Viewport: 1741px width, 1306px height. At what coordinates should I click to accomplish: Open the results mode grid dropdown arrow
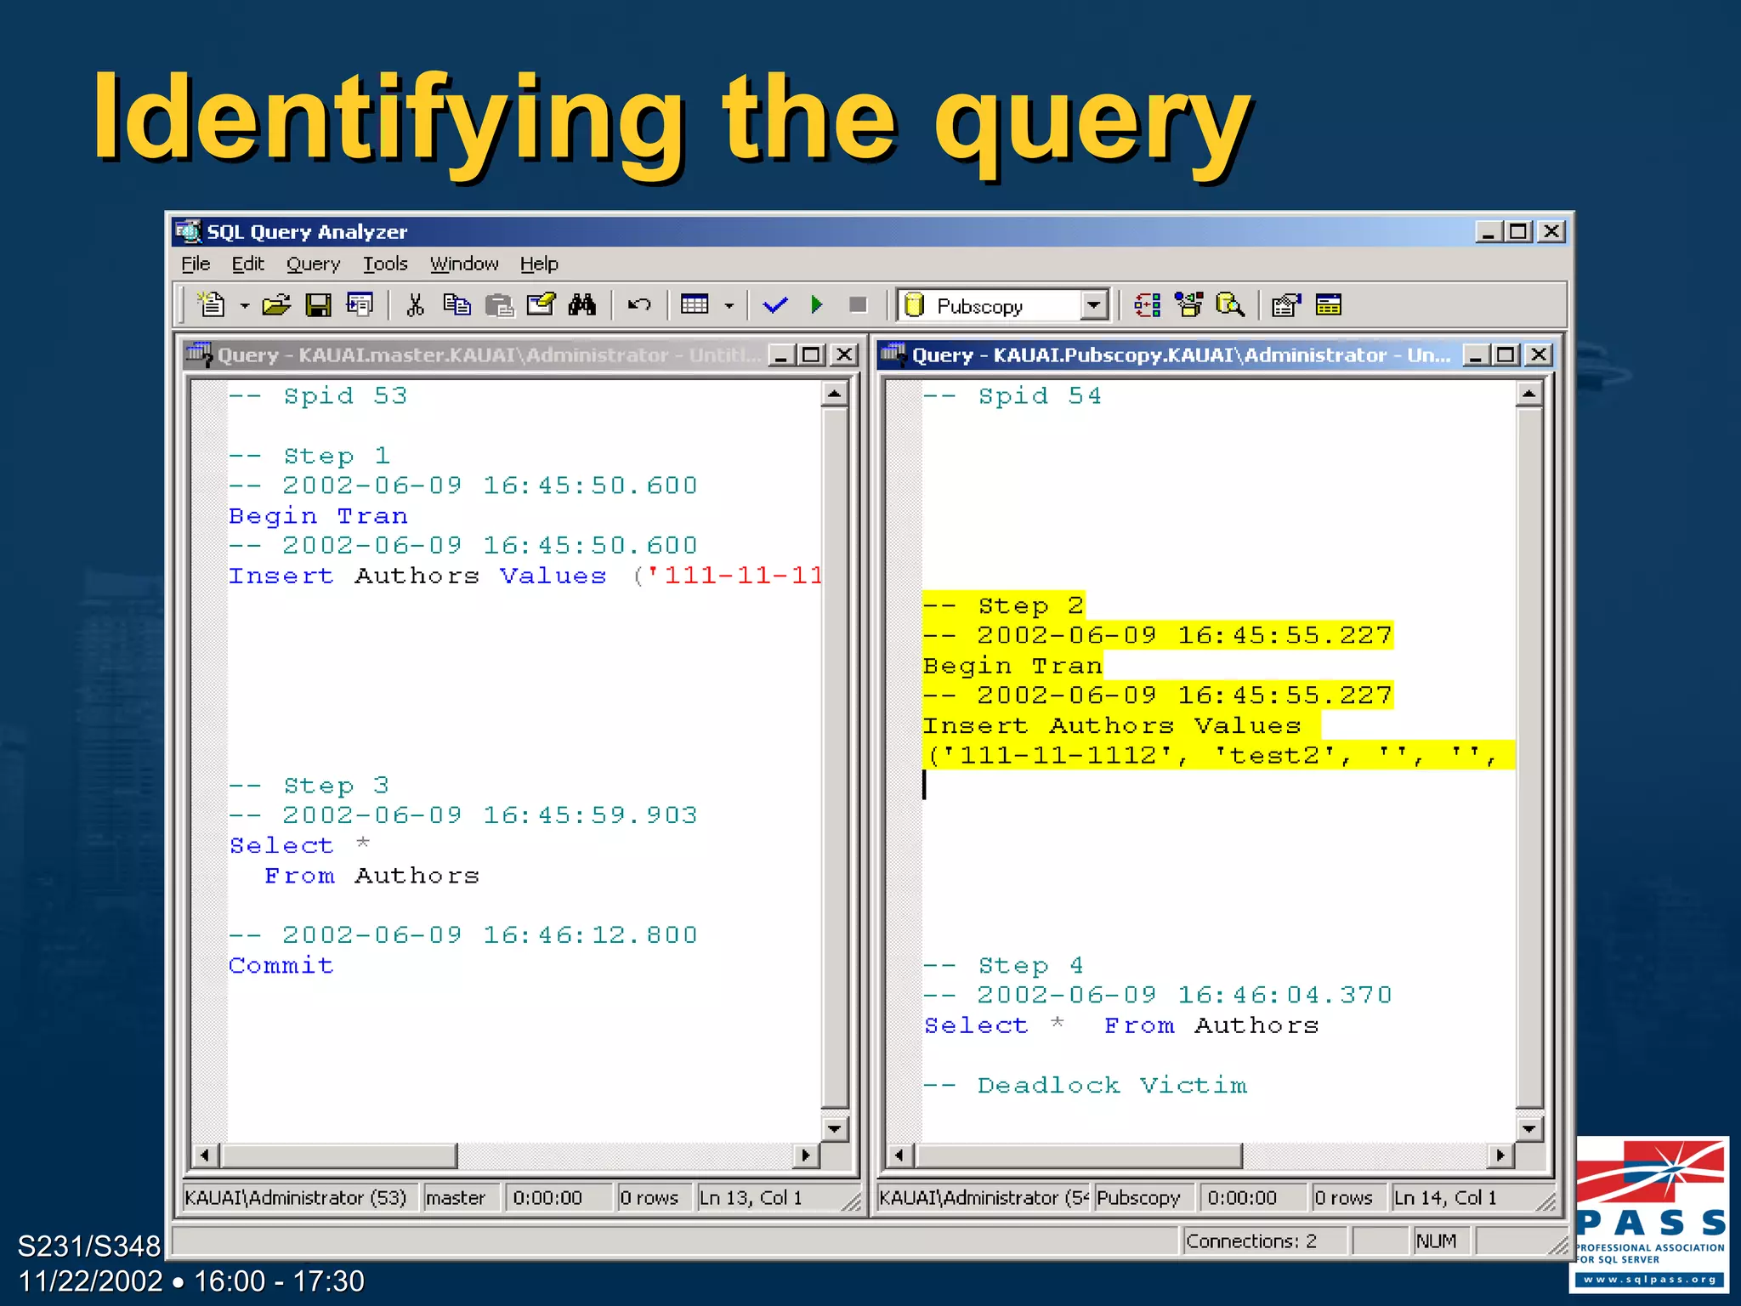(729, 305)
